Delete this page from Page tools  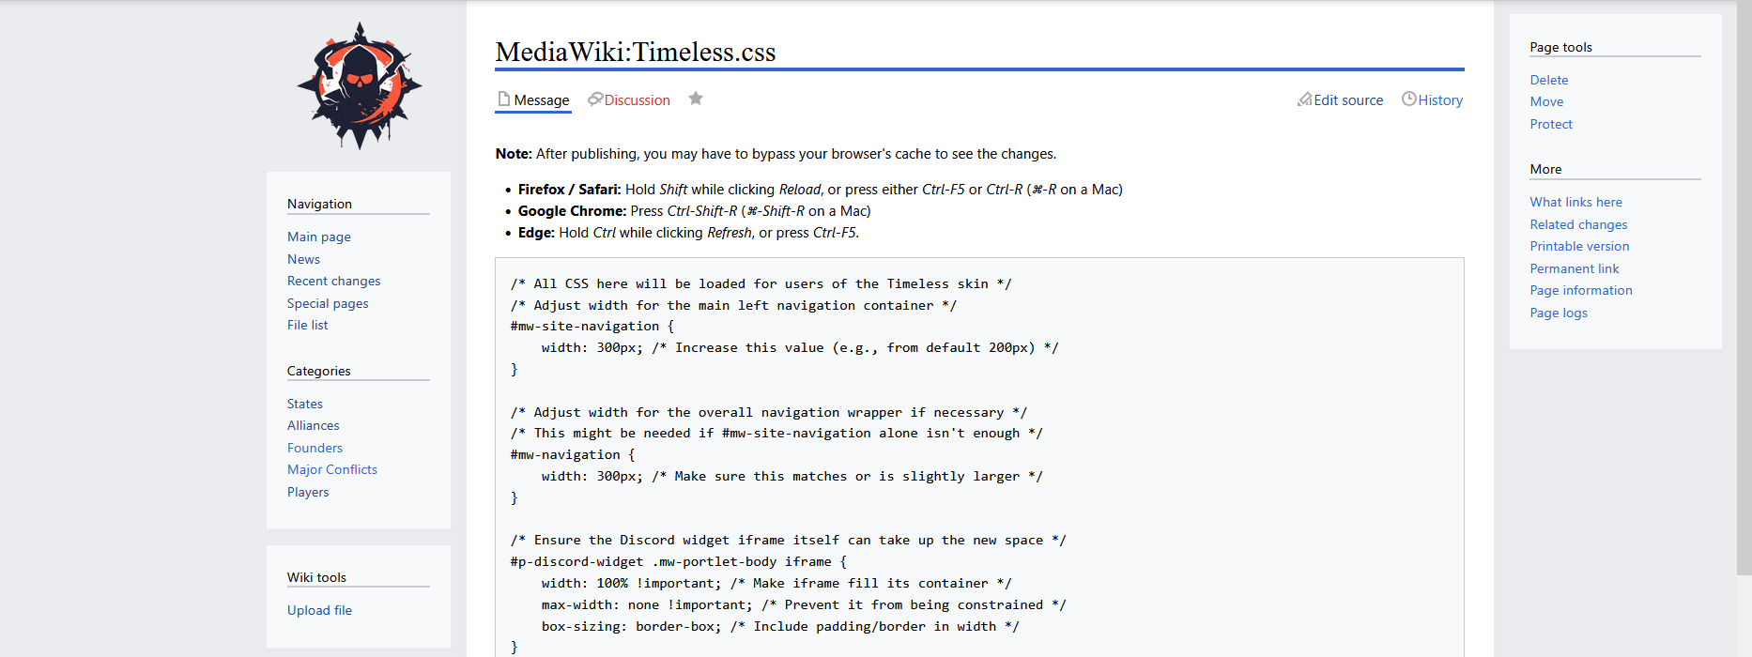click(x=1548, y=80)
